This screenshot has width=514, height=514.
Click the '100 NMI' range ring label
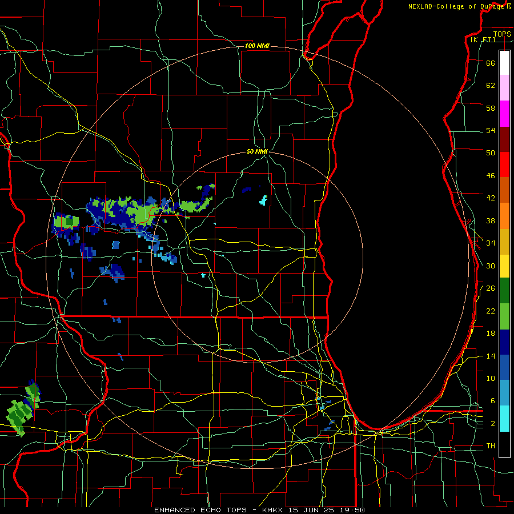pyautogui.click(x=257, y=46)
